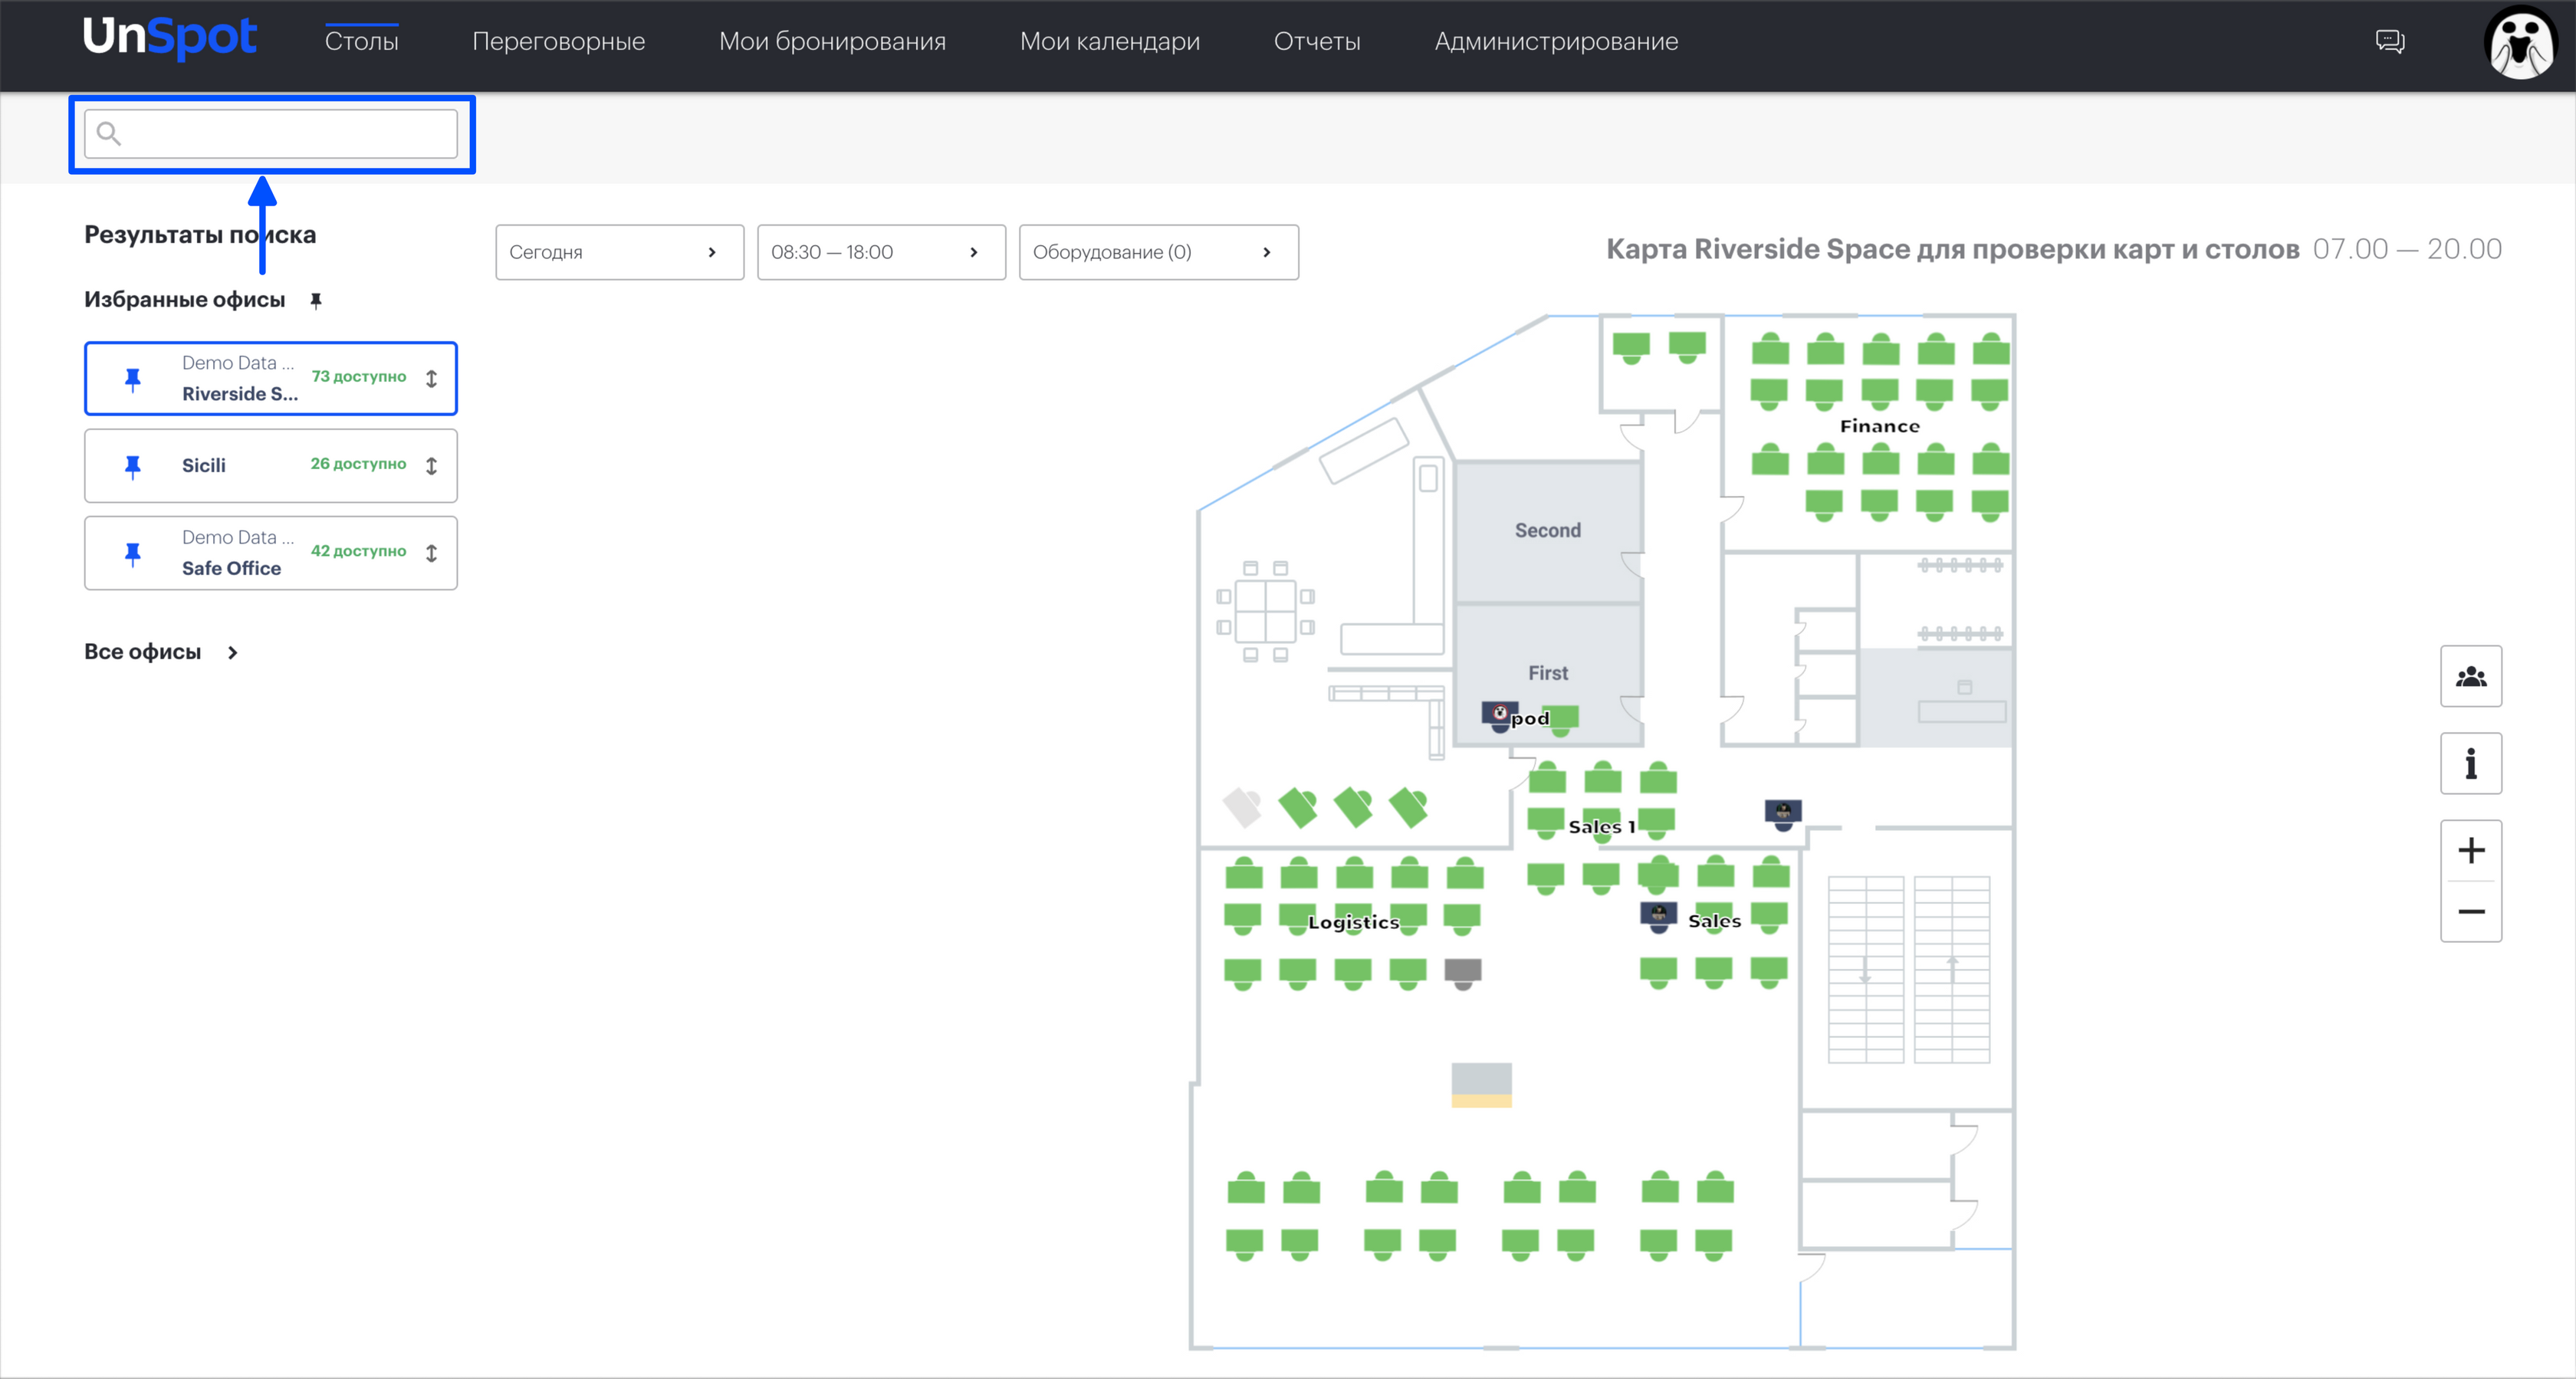Open the Сегодня date dropdown
The image size is (2576, 1379).
(x=620, y=252)
